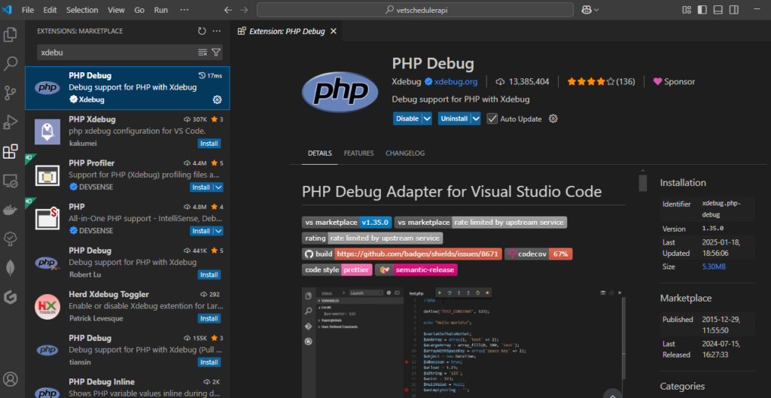Open the G-shaped extension icon in activity bar
Image resolution: width=771 pixels, height=398 pixels.
[11, 296]
